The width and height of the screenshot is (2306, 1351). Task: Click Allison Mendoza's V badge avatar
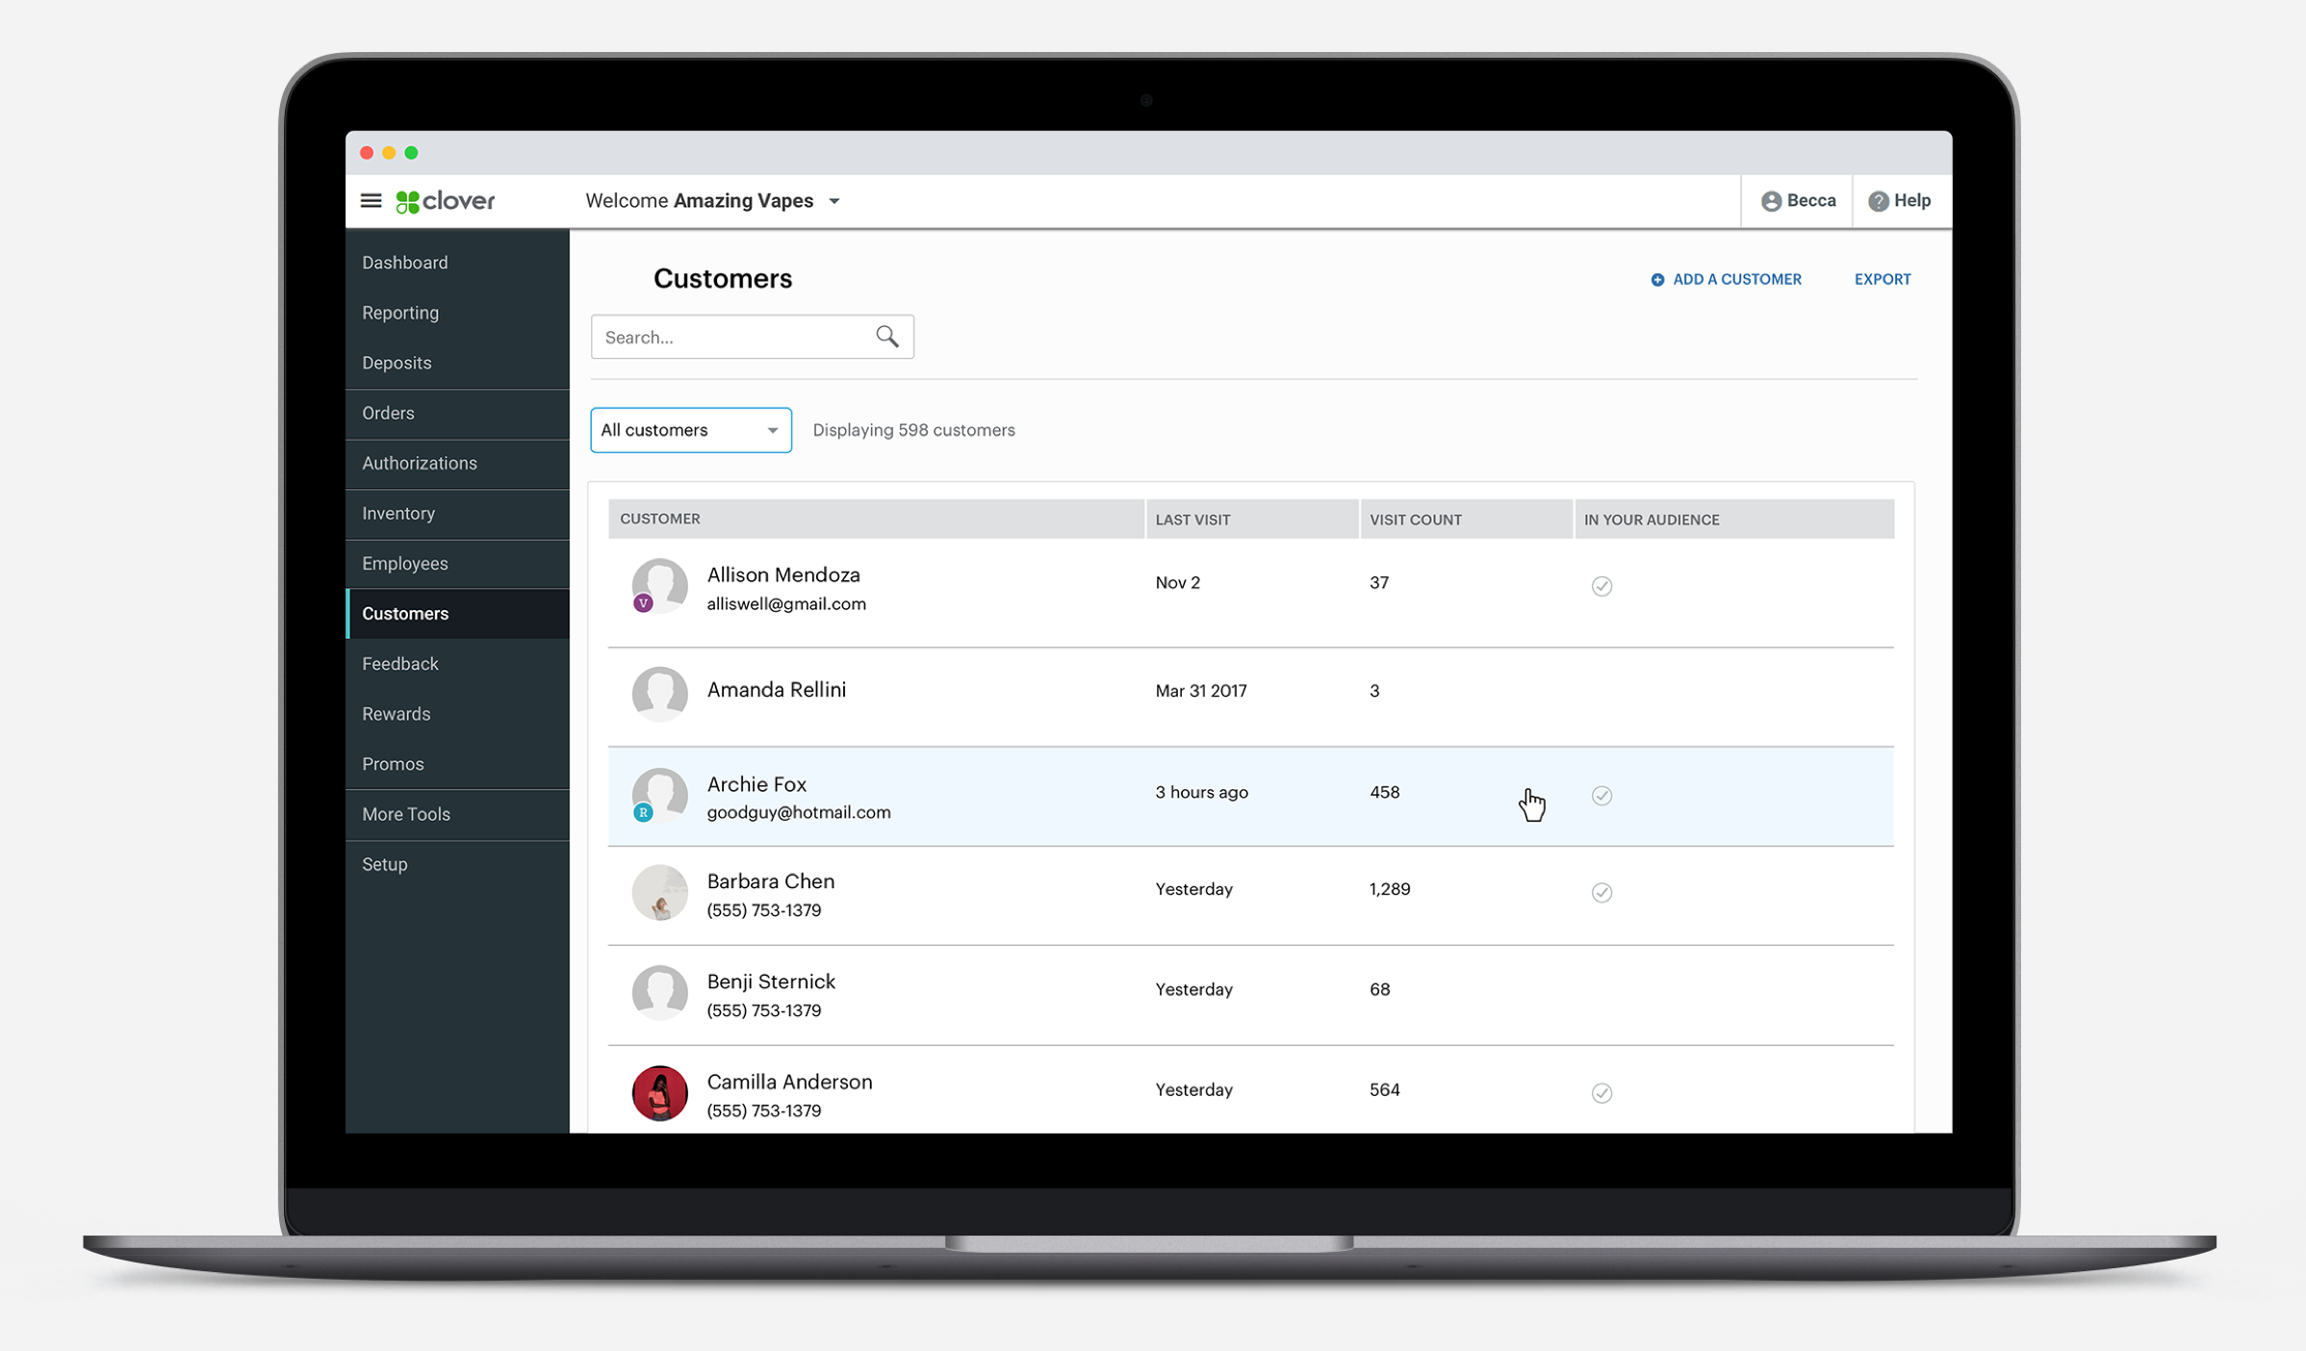coord(643,602)
